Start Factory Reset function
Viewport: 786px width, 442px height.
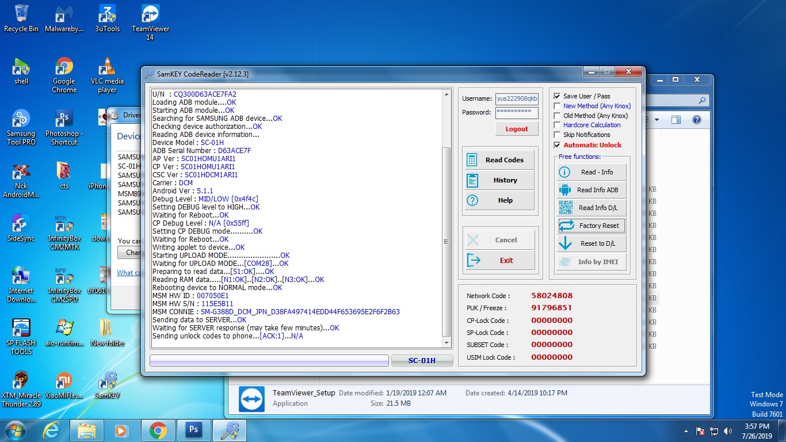pos(591,226)
